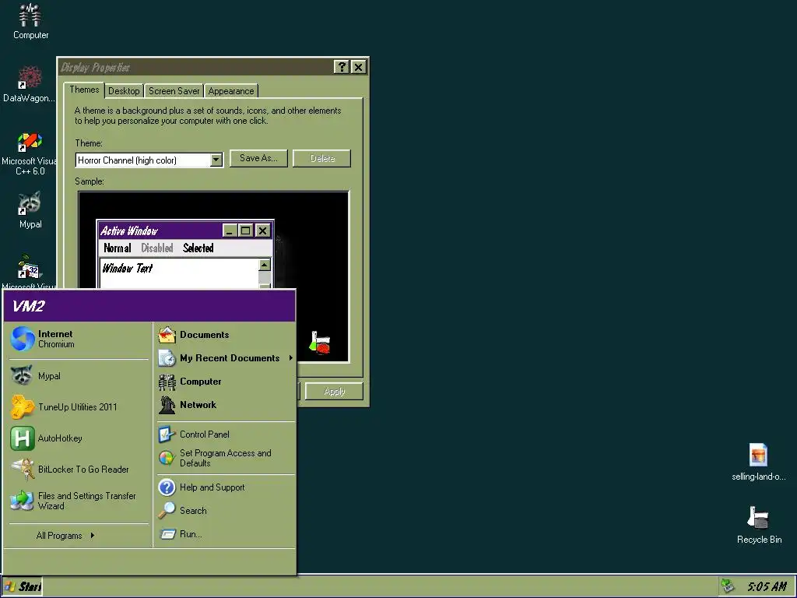This screenshot has height=598, width=797.
Task: Click the system tray network icon
Action: point(729,586)
